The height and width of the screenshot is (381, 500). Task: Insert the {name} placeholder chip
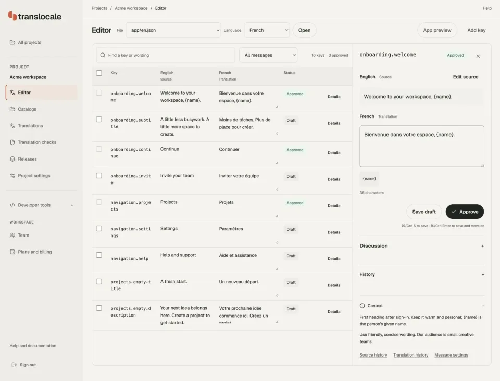tap(369, 179)
